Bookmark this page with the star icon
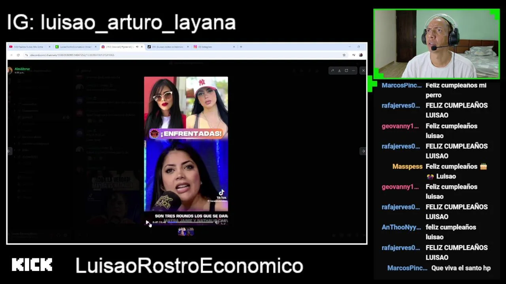This screenshot has height=284, width=506. [x=344, y=55]
